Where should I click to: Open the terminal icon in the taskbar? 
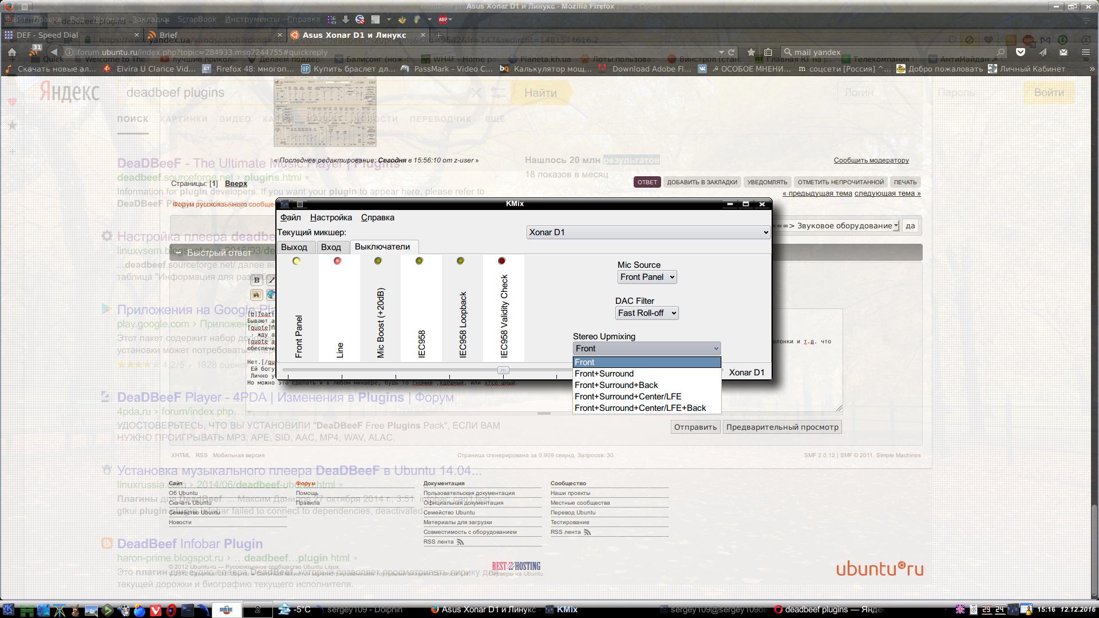188,610
